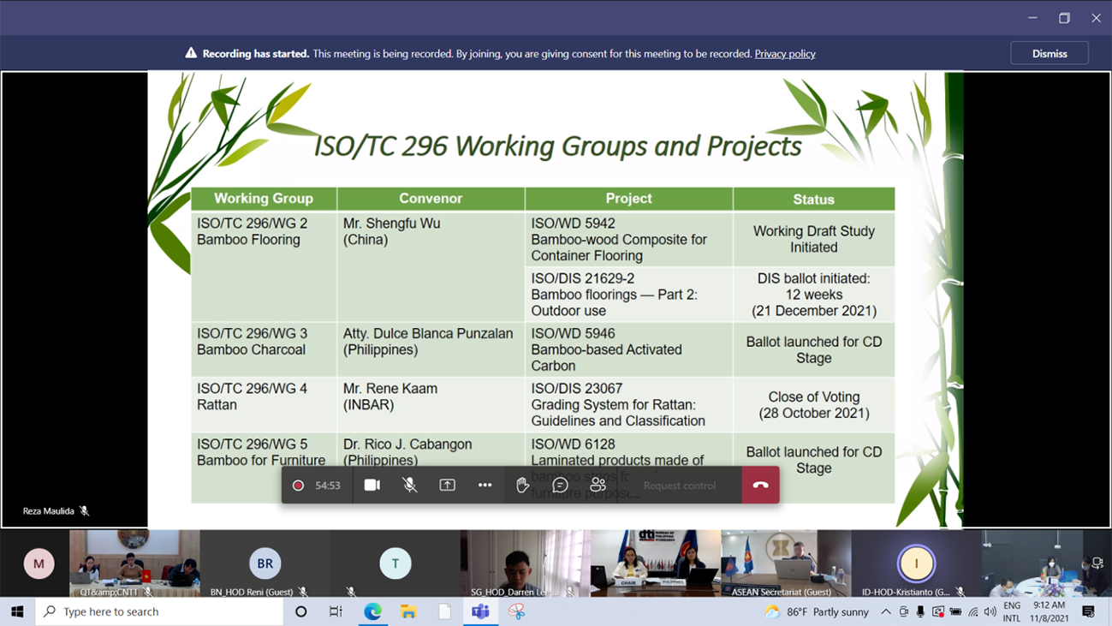Turn on the camera in meeting toolbar

[x=372, y=485]
